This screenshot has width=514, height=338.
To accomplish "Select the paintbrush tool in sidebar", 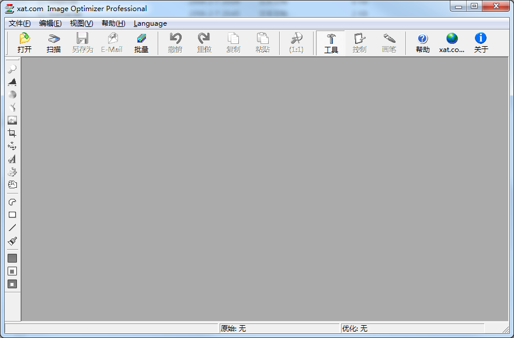I will [x=12, y=241].
